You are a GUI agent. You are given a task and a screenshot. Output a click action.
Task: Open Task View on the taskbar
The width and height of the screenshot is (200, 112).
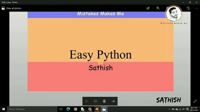(x=61, y=109)
